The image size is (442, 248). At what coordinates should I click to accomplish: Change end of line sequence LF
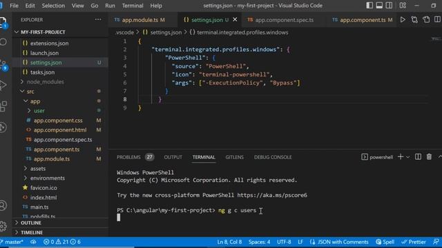click(300, 242)
